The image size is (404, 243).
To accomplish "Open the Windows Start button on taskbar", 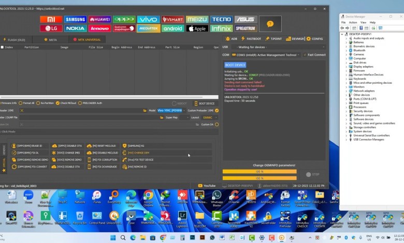I will (113, 238).
